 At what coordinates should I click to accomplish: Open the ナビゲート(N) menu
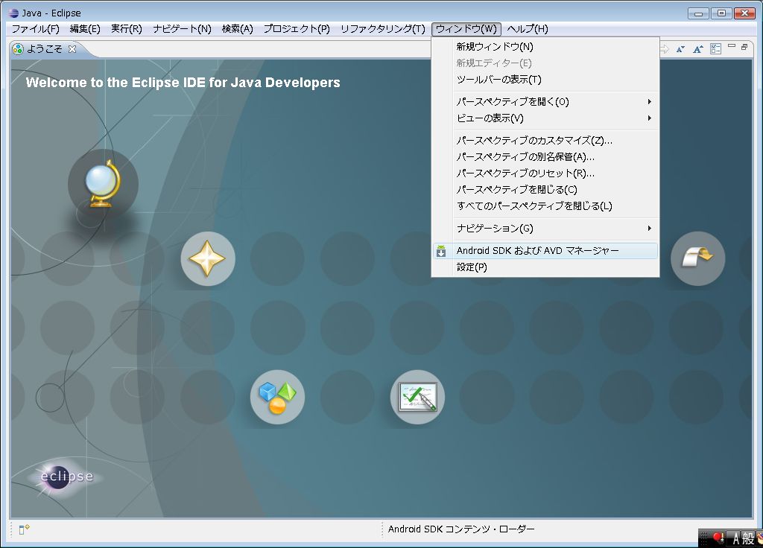click(182, 29)
